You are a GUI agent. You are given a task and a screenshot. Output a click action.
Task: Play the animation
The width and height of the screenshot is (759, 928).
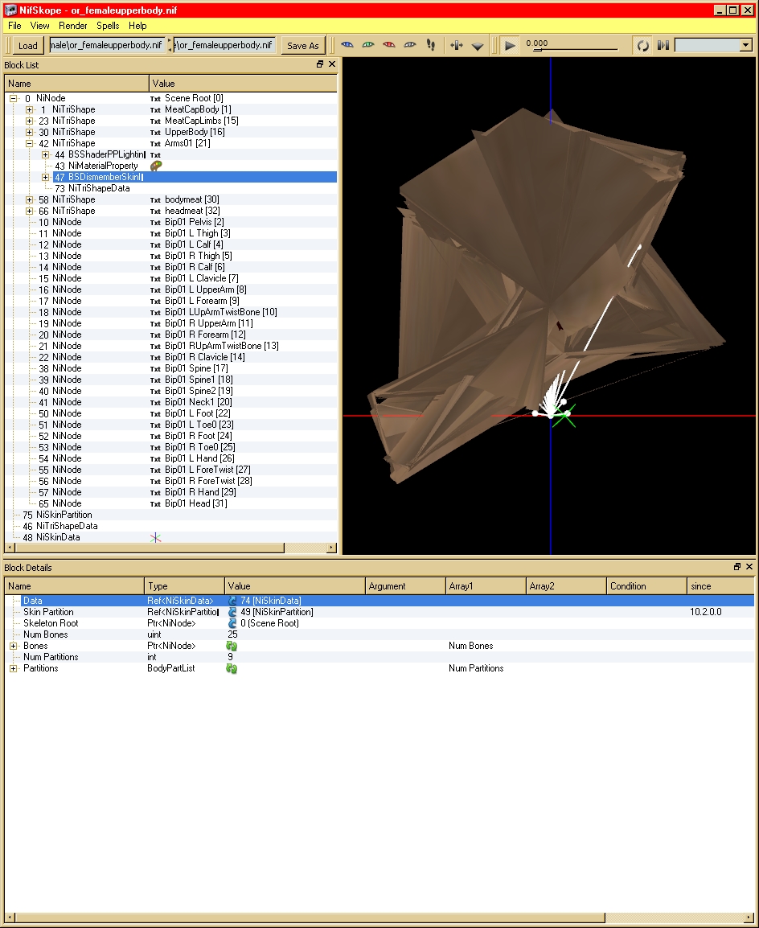click(x=510, y=45)
